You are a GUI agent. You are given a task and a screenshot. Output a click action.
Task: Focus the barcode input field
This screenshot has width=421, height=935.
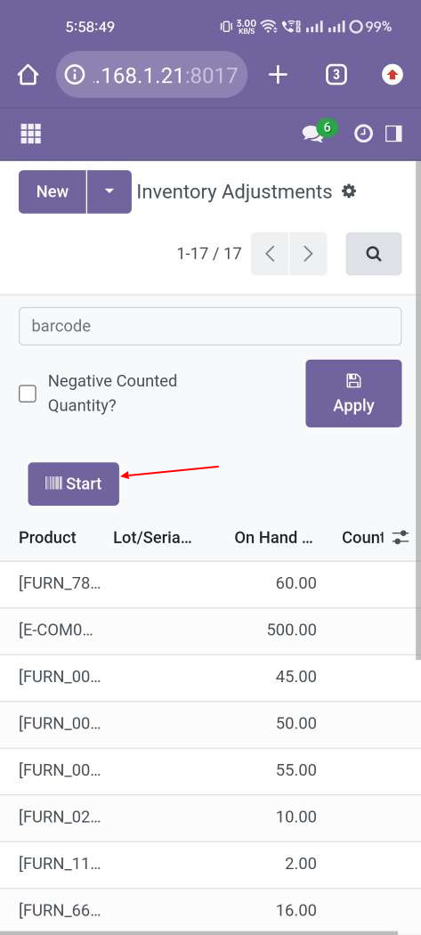[x=210, y=326]
